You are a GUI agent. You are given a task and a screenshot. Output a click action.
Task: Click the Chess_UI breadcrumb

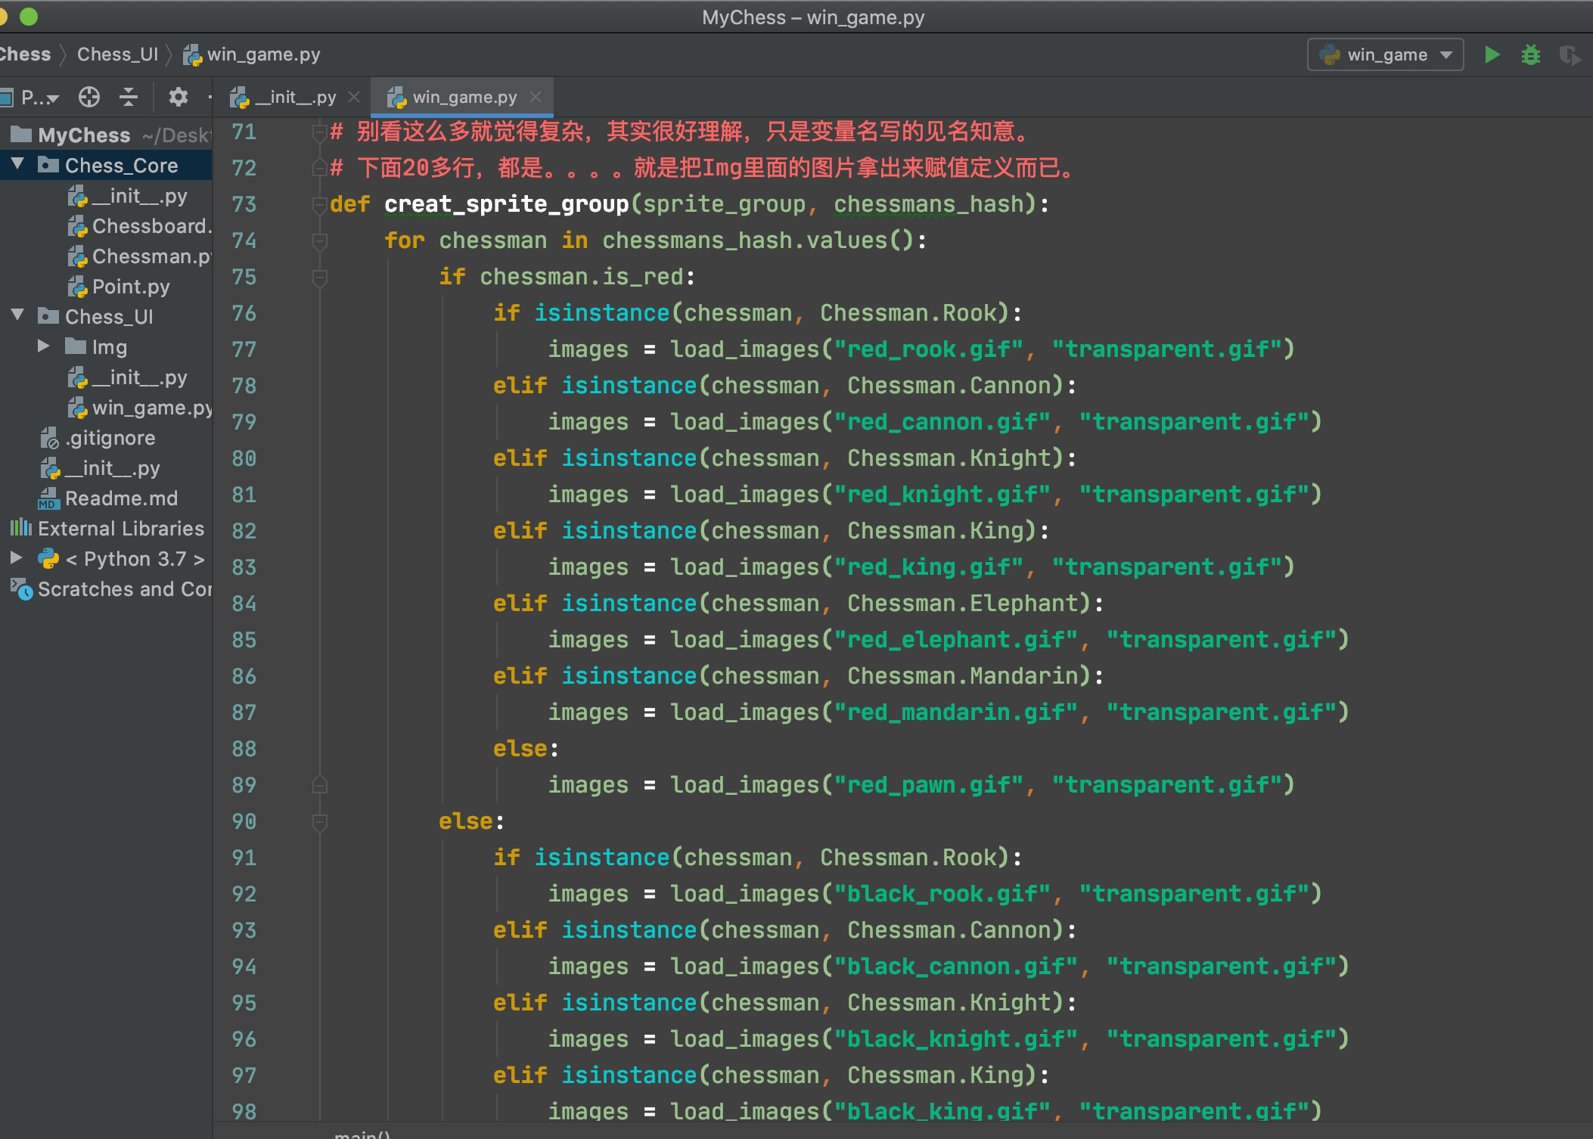click(x=117, y=54)
